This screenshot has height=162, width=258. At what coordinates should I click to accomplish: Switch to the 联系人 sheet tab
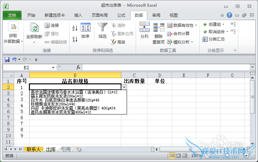pyautogui.click(x=34, y=149)
